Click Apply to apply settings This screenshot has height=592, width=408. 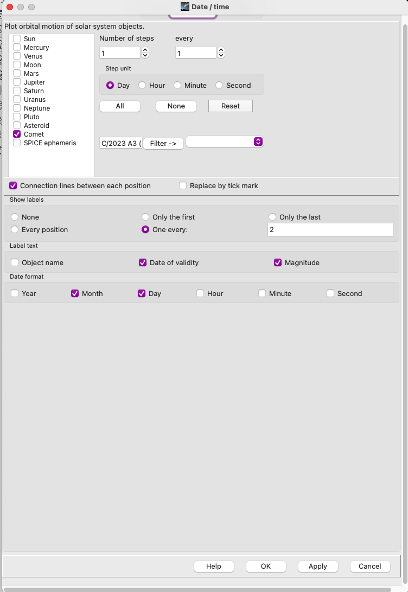pos(317,567)
